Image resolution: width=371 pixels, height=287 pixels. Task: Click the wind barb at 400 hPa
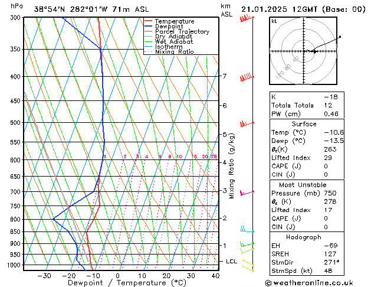pos(247,77)
